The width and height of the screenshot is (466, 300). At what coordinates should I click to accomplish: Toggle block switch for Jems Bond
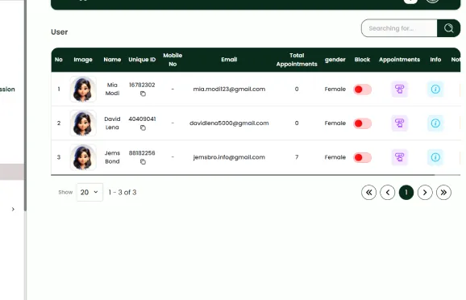coord(362,157)
